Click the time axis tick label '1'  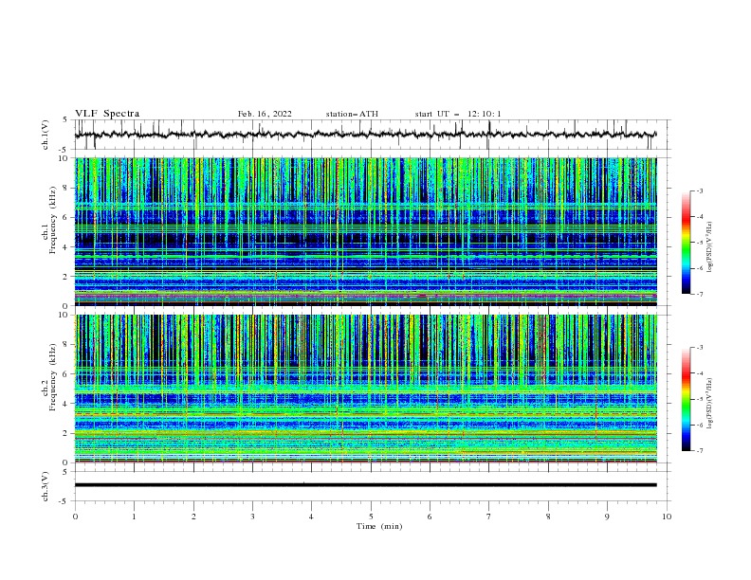tap(134, 517)
